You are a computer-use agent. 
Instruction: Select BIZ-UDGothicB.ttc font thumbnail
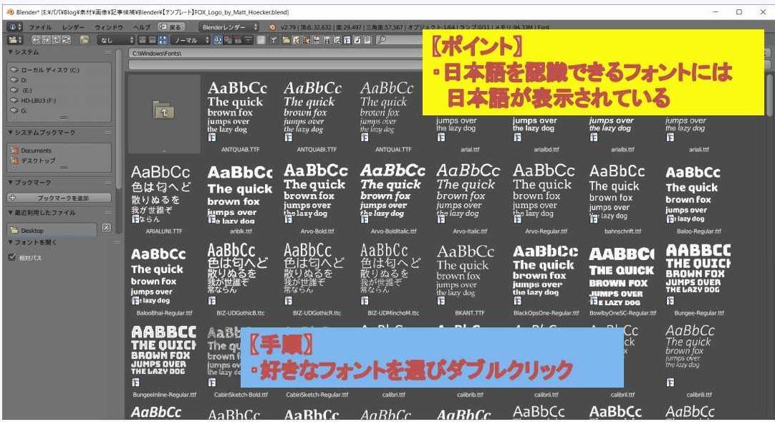tap(240, 279)
